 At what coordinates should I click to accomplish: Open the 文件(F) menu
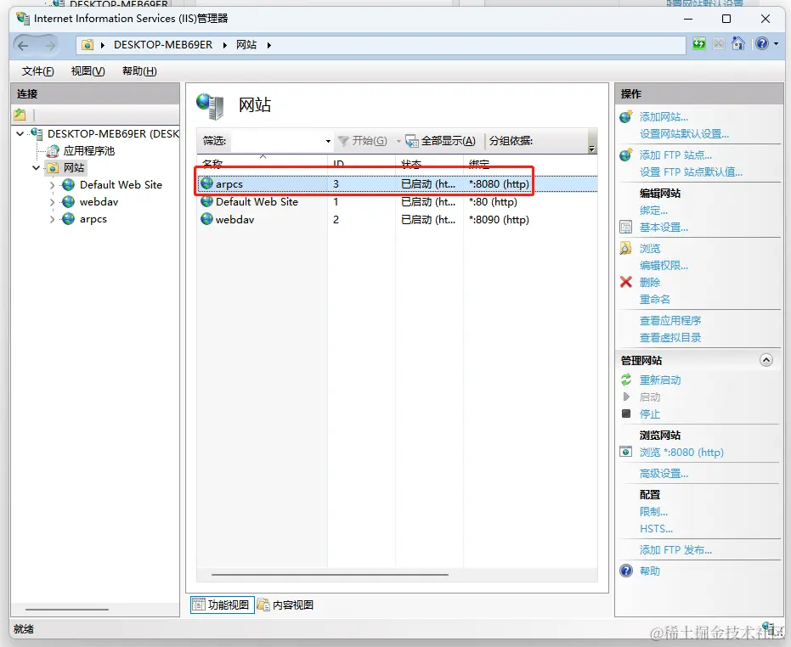(x=38, y=71)
